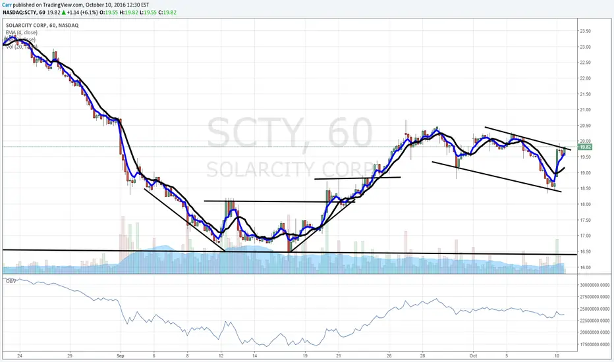Screen dimensions: 614x362
Task: Click the green current price tag 19.82 on axis
Action: point(586,147)
